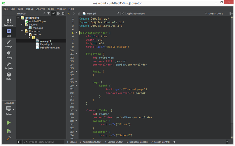Build project with the hammer icon
Image resolution: width=235 pixels, height=146 pixels.
point(9,138)
